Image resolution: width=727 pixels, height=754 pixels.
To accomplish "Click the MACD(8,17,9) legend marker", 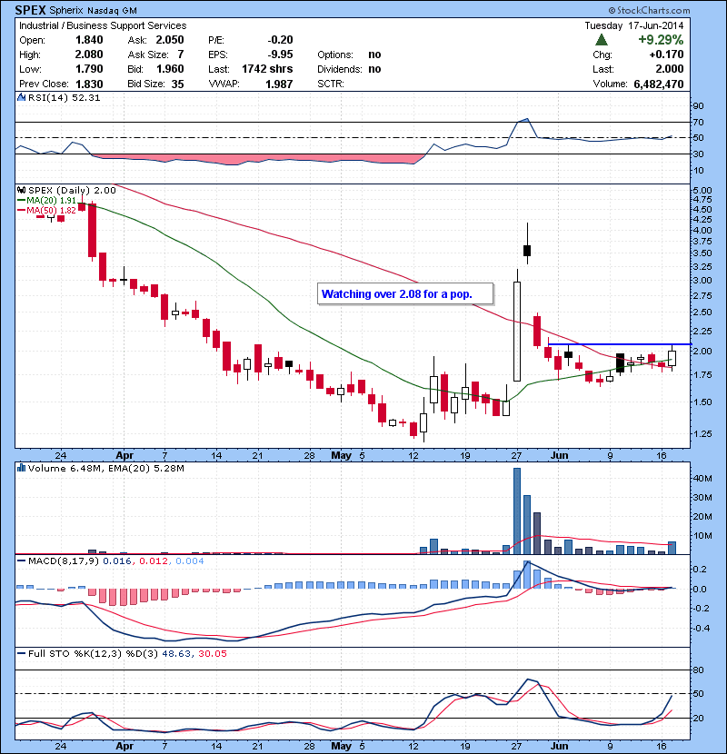I will [20, 561].
